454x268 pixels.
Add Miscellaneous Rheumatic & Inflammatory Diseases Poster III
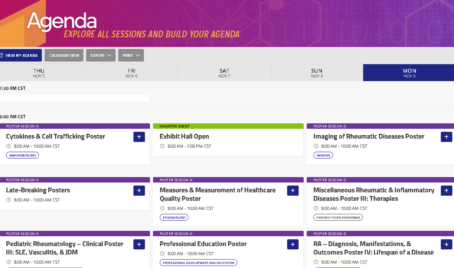click(446, 190)
